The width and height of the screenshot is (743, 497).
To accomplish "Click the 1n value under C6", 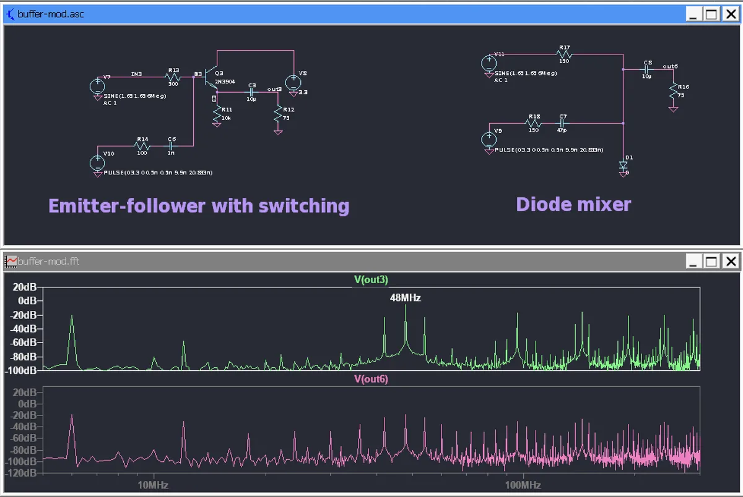I will tap(171, 153).
